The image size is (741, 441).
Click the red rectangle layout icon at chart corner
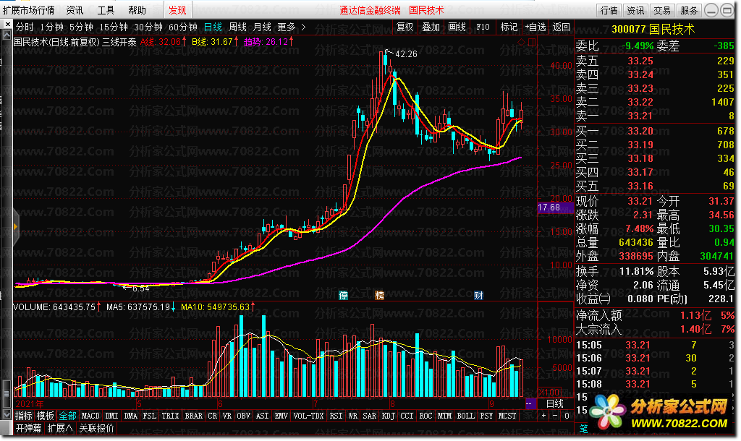pyautogui.click(x=531, y=42)
